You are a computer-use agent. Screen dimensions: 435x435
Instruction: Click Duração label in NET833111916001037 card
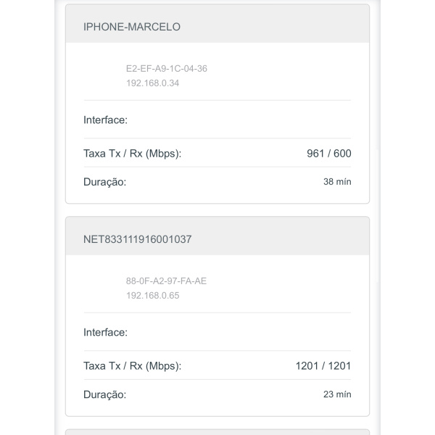[105, 395]
